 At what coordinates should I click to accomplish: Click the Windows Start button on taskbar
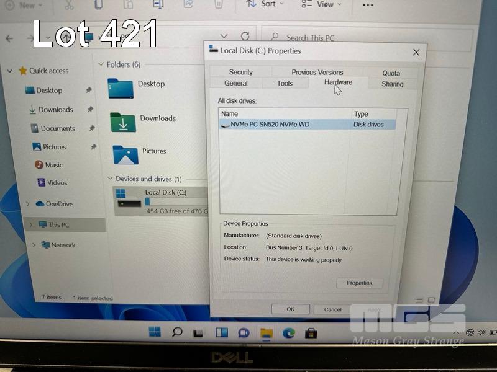tap(155, 333)
